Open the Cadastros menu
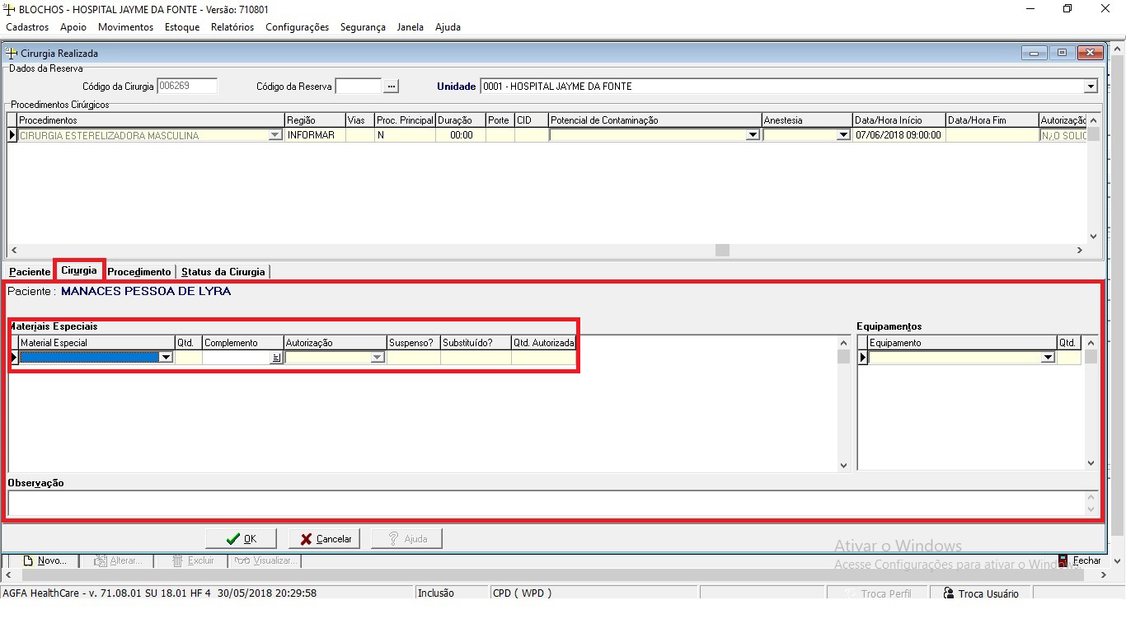Viewport: 1126px width, 633px height. [x=27, y=27]
